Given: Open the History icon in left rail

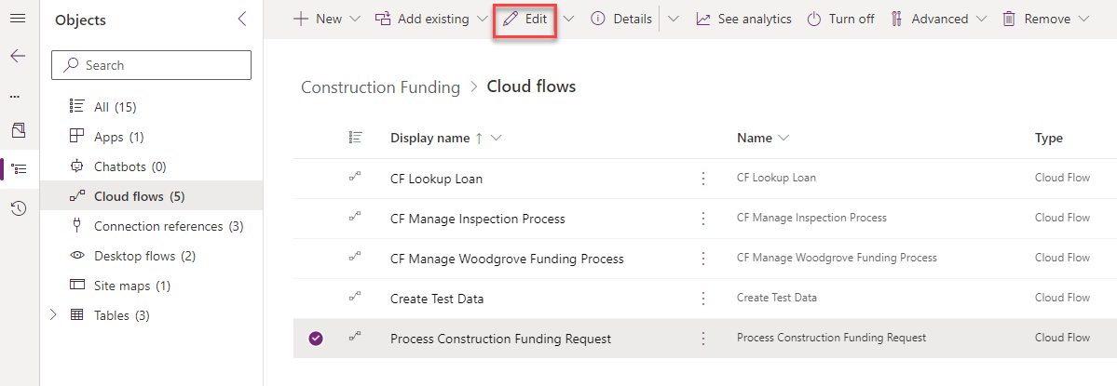Looking at the screenshot, I should coord(18,208).
